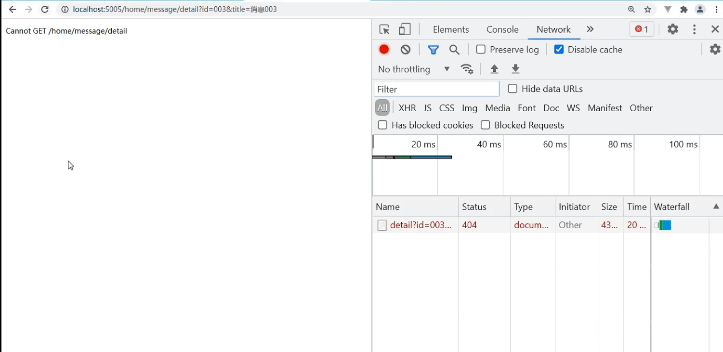The image size is (723, 352).
Task: Select the Network tab
Action: (x=553, y=29)
